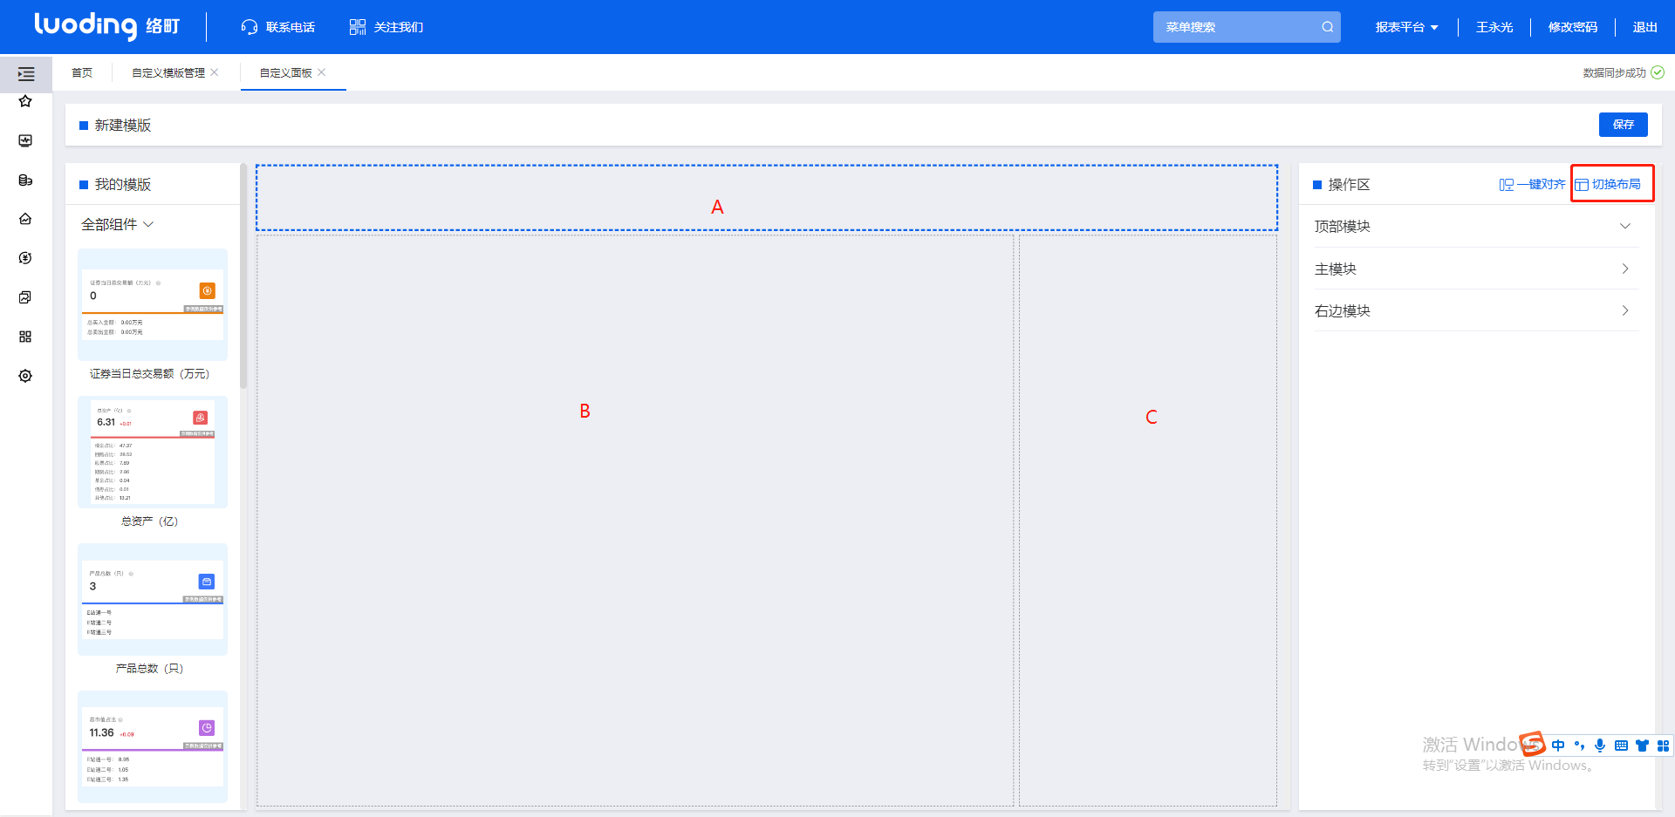
Task: Click the one-key align icon
Action: coord(1507,185)
